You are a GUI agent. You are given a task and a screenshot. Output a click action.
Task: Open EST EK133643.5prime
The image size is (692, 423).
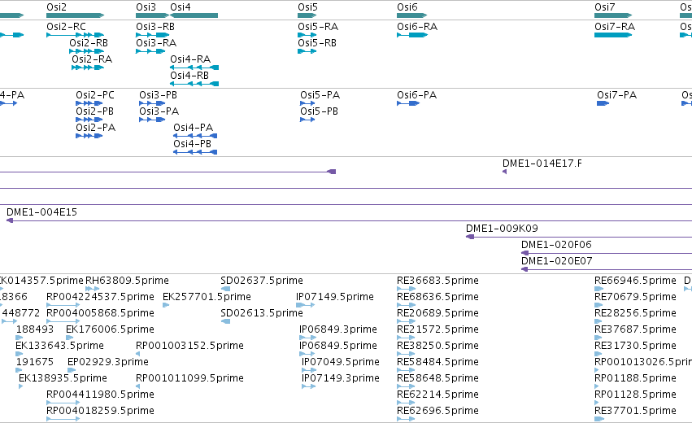pyautogui.click(x=59, y=346)
